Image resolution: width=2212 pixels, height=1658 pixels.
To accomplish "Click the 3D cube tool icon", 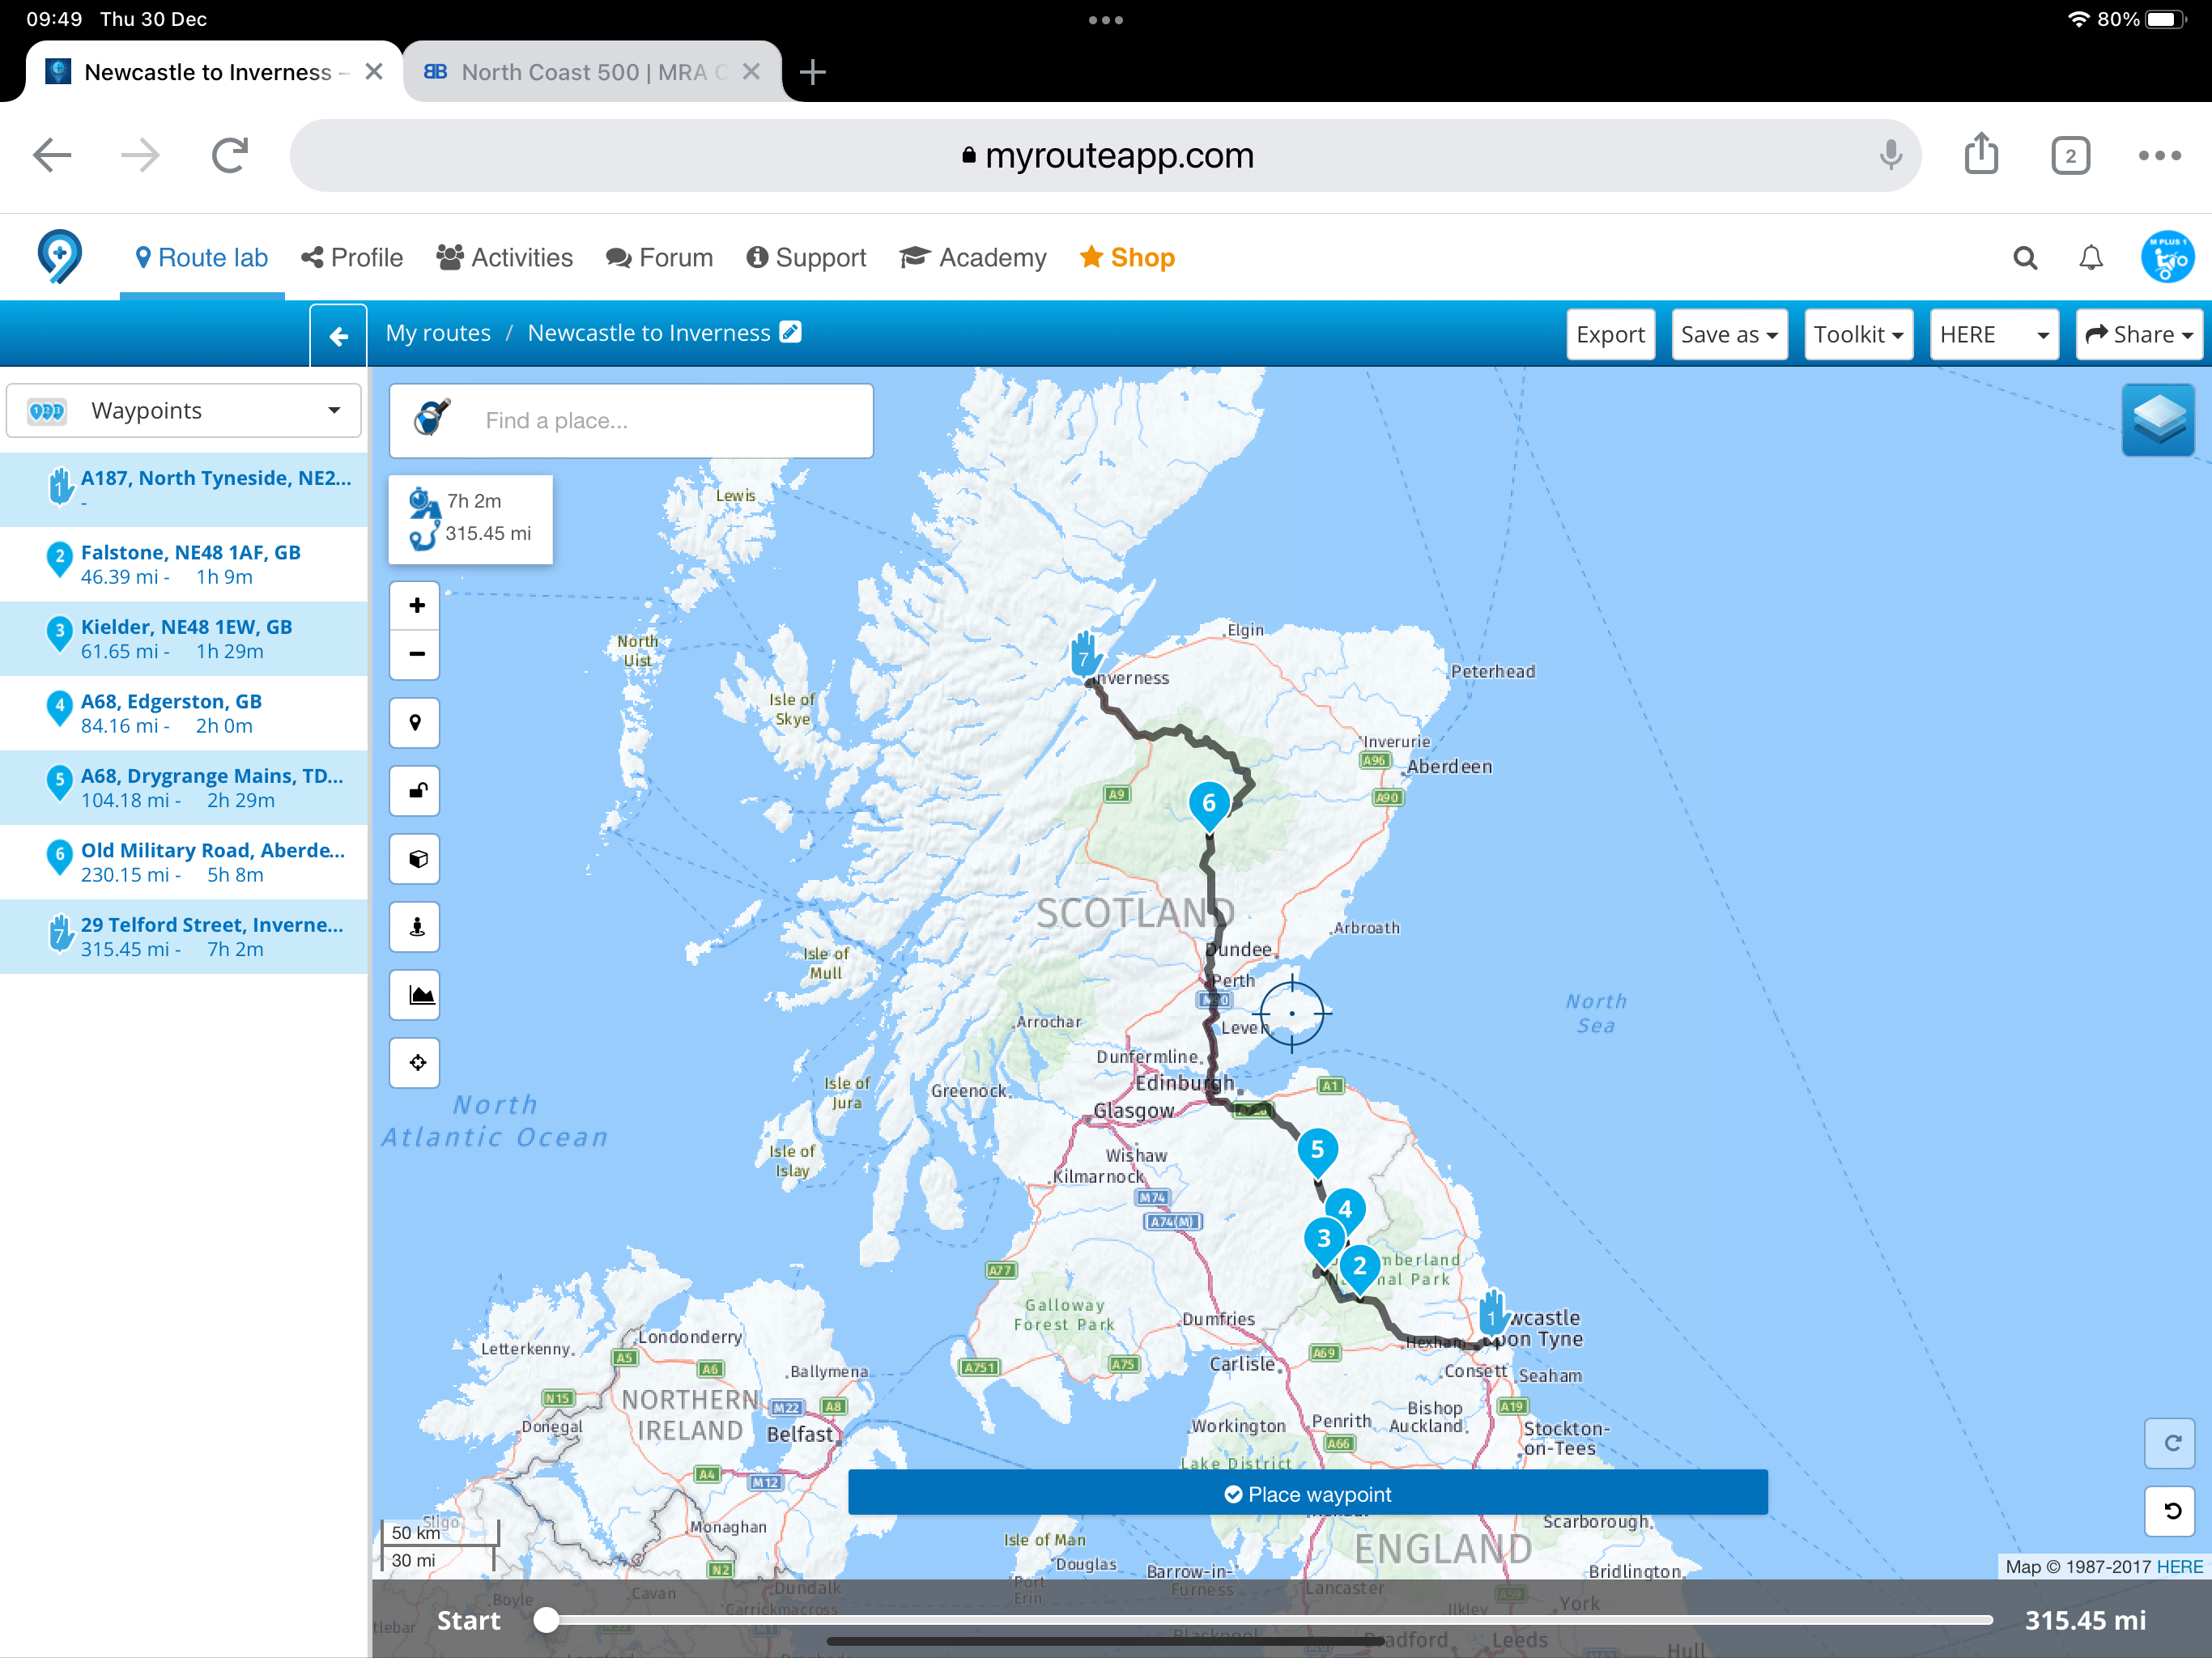I will 417,858.
